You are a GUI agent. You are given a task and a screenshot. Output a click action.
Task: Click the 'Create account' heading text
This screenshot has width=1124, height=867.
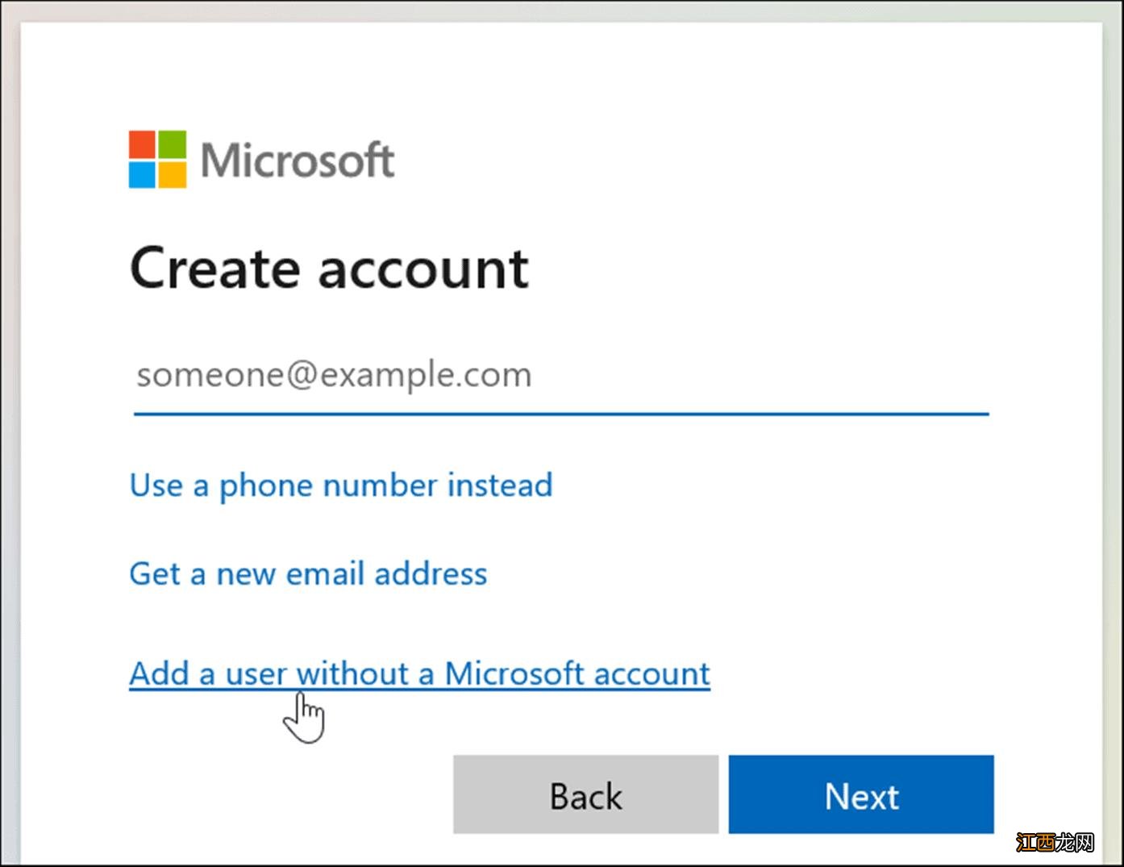pos(329,269)
